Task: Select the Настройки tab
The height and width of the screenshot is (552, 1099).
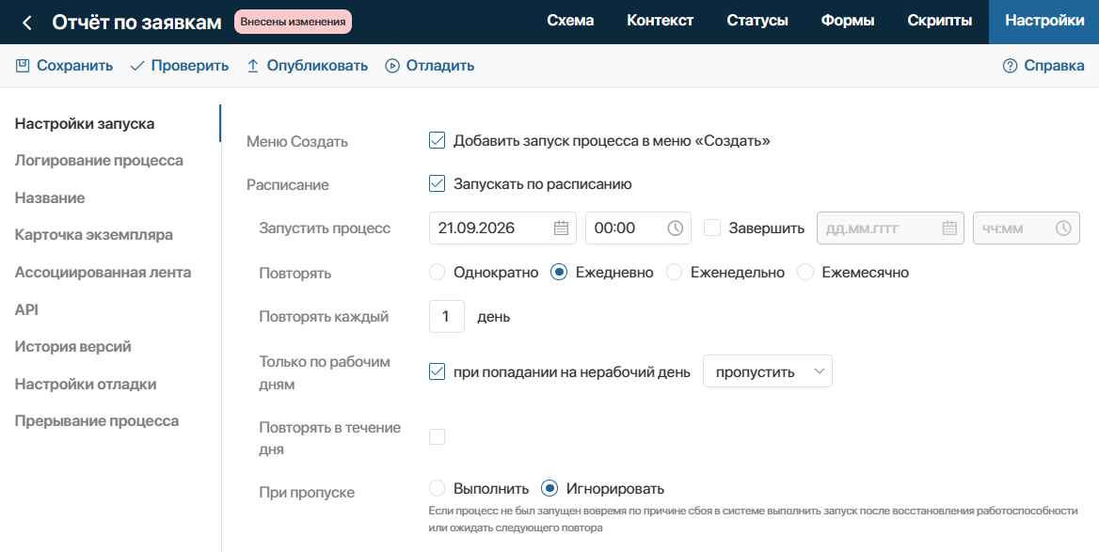Action: 1044,21
